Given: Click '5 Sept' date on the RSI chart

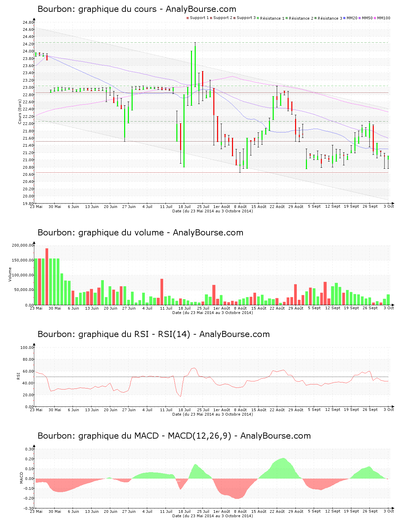Looking at the screenshot, I should pyautogui.click(x=314, y=410).
